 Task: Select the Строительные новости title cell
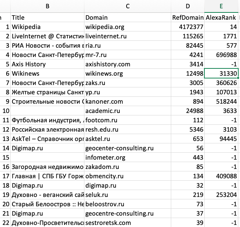click(x=47, y=102)
